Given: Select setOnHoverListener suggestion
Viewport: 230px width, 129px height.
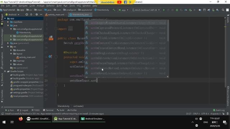Looking at the screenshot, I should pyautogui.click(x=126, y=73).
